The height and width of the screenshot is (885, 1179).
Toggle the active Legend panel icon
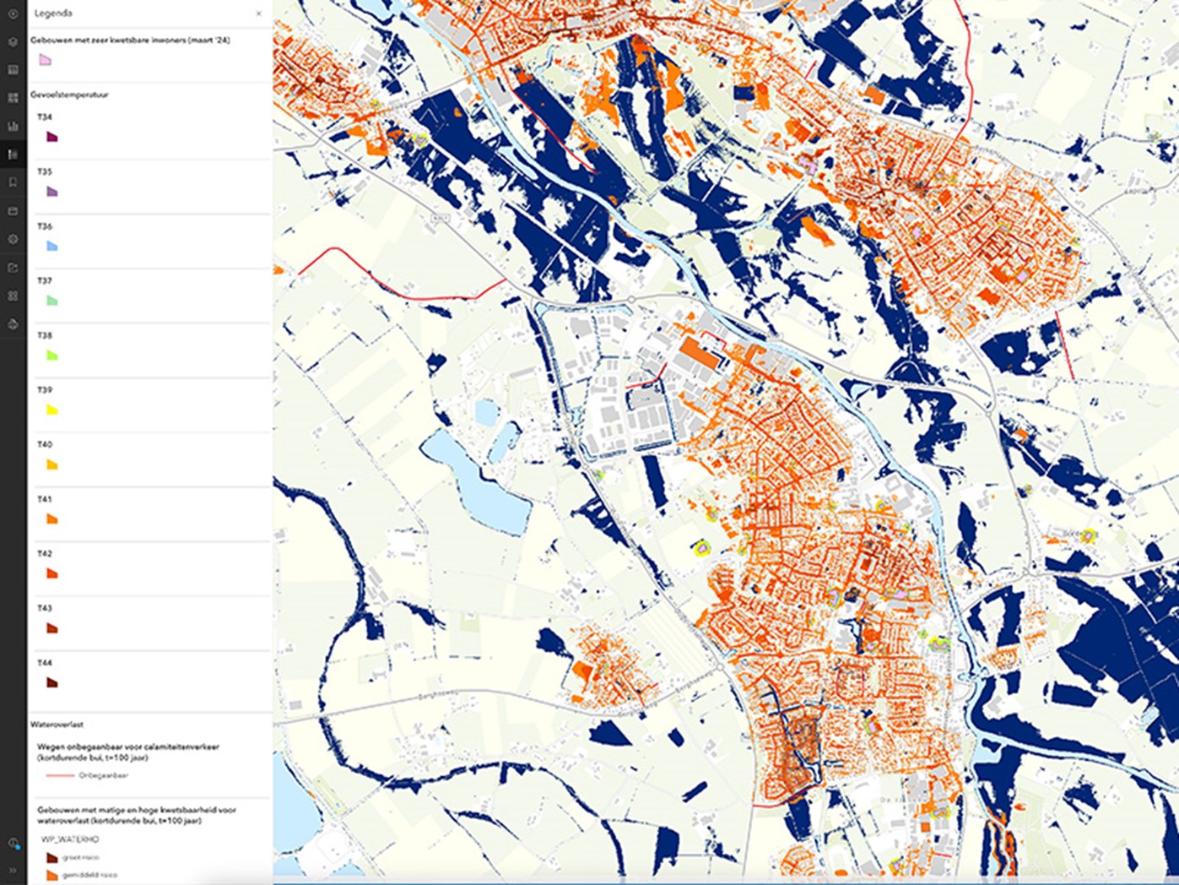tap(13, 155)
